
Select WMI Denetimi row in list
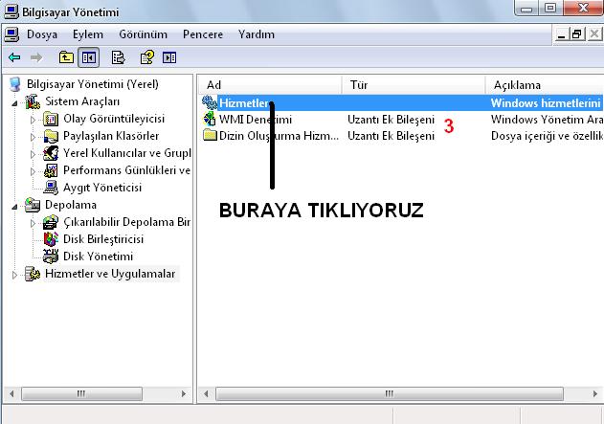click(x=401, y=120)
